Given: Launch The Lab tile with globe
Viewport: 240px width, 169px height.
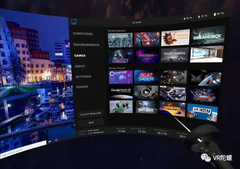Looking at the screenshot, I should coord(121,107).
